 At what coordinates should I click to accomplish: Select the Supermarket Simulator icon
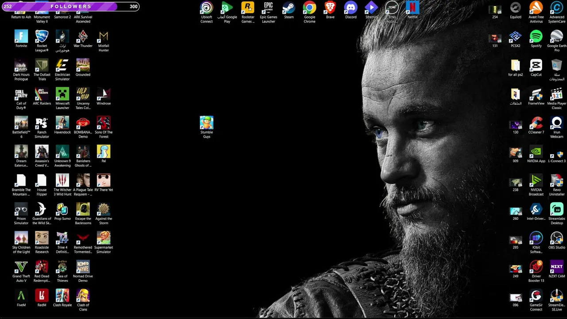tap(104, 238)
